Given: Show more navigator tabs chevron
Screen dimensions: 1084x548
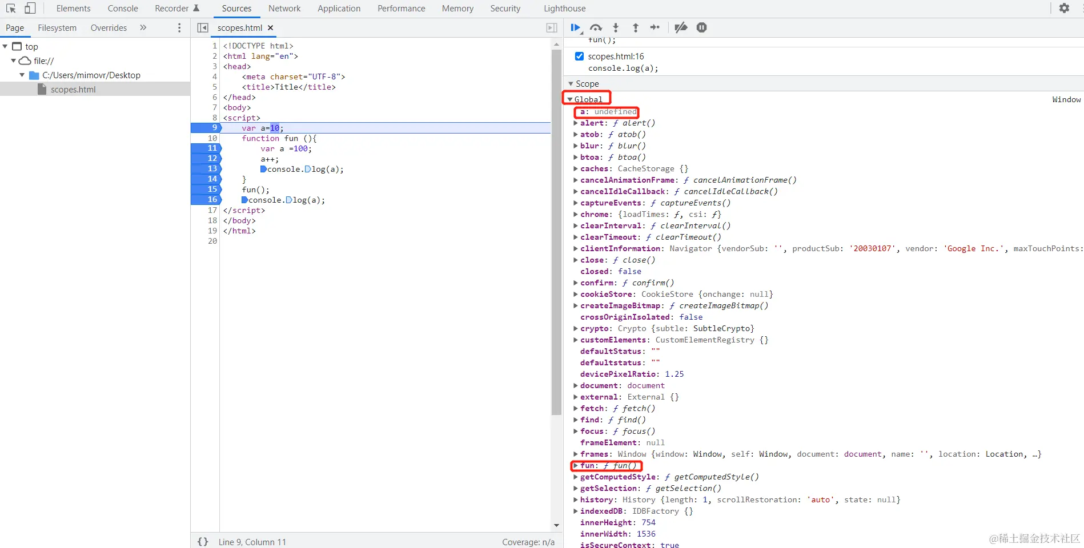Looking at the screenshot, I should coord(143,27).
